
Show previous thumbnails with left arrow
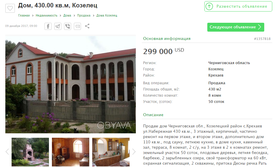[x=7, y=152]
